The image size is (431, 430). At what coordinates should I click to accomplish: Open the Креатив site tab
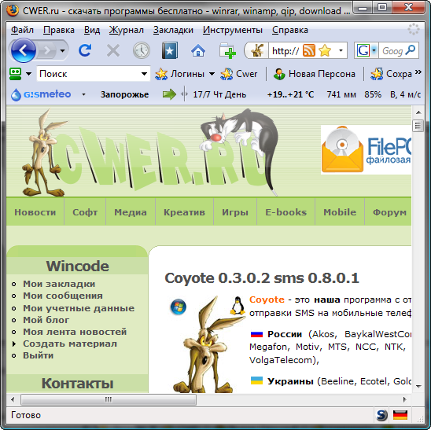[x=185, y=212]
